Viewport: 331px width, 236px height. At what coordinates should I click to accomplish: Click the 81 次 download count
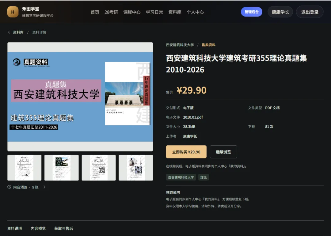click(x=269, y=127)
